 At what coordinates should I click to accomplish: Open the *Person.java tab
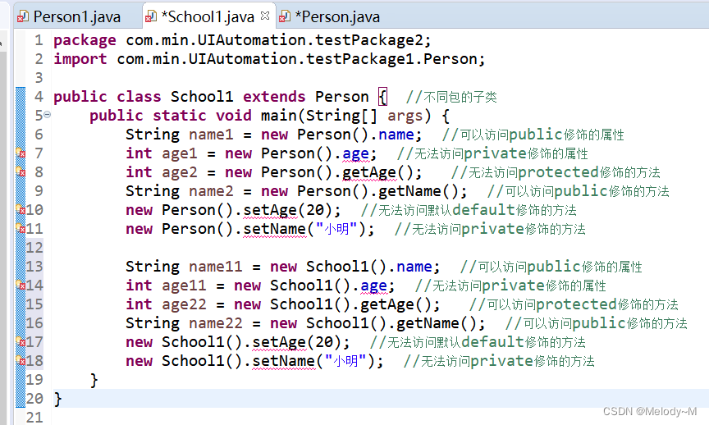pyautogui.click(x=337, y=17)
